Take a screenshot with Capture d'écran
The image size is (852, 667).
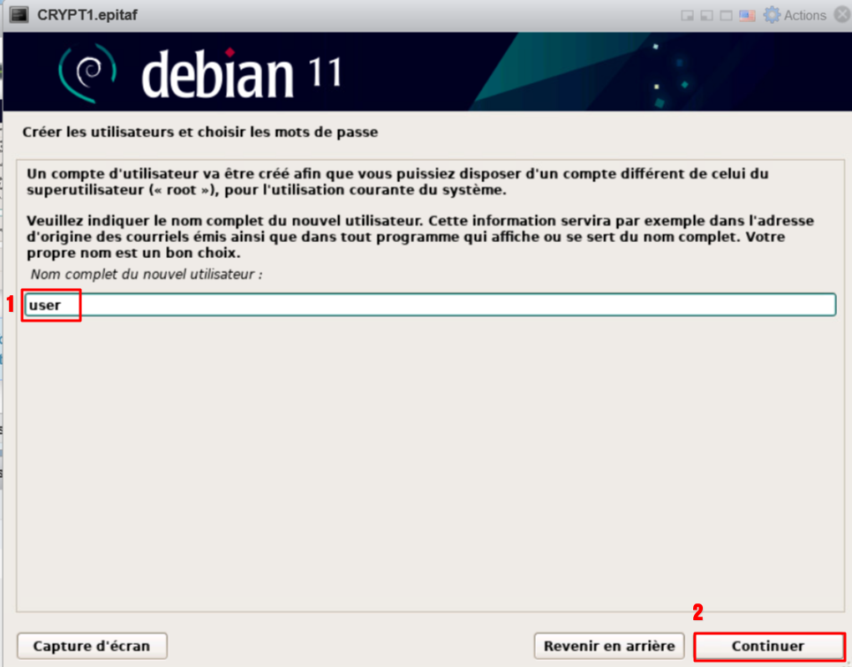tap(91, 646)
